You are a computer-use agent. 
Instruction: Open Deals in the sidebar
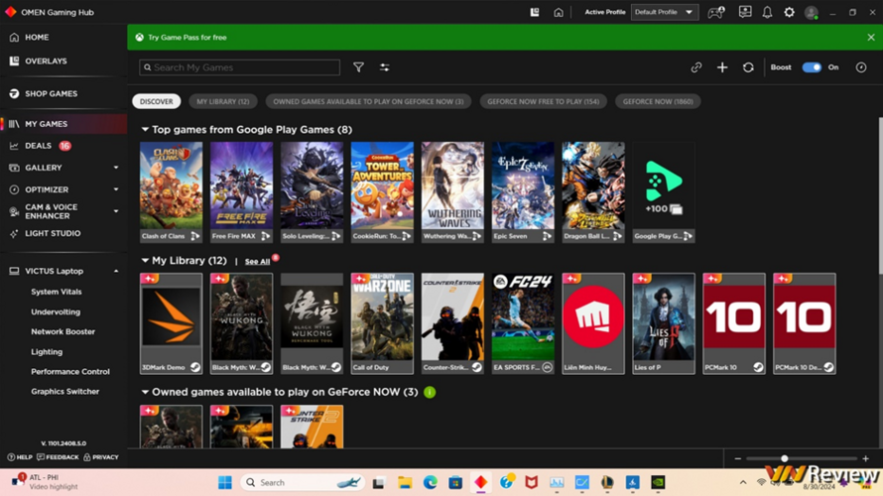(38, 146)
